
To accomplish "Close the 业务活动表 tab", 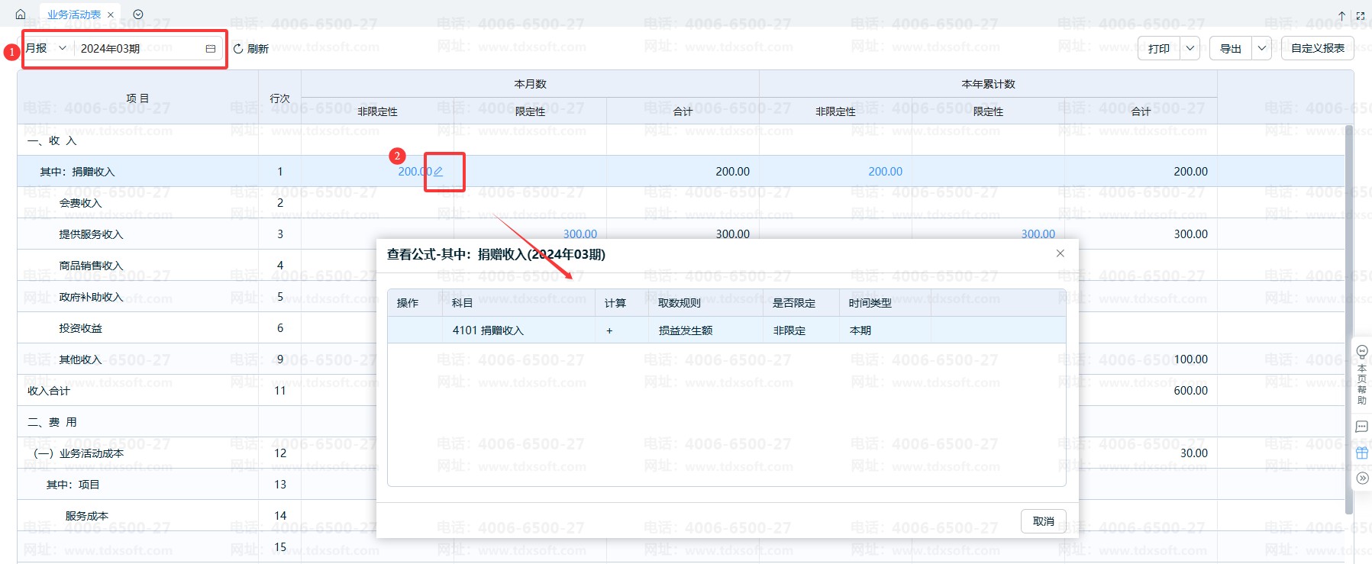I will pos(111,15).
